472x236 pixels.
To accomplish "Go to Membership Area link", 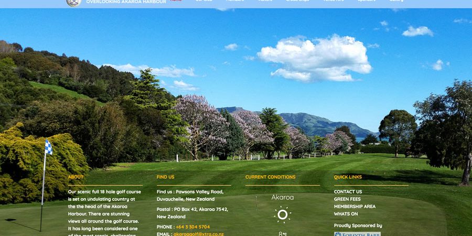I will (x=355, y=207).
